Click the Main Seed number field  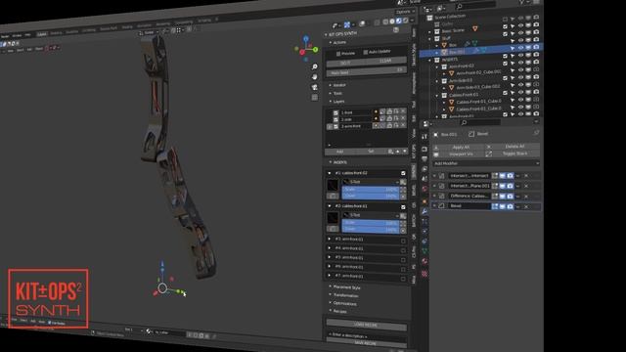366,71
